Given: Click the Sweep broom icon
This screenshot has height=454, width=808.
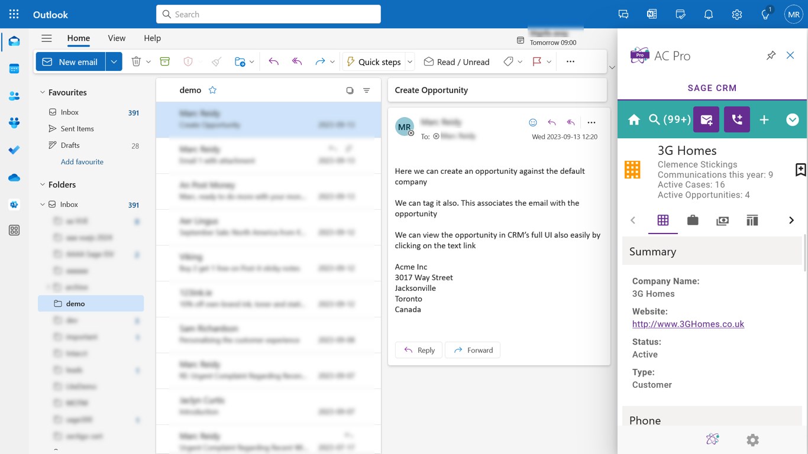Looking at the screenshot, I should coord(216,61).
